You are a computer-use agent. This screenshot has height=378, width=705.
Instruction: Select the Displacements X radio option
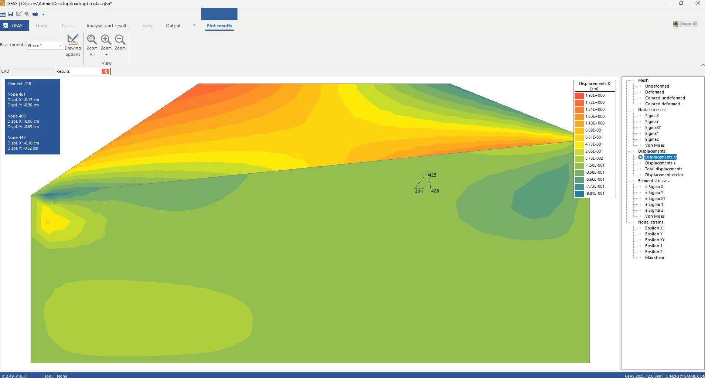(x=640, y=157)
